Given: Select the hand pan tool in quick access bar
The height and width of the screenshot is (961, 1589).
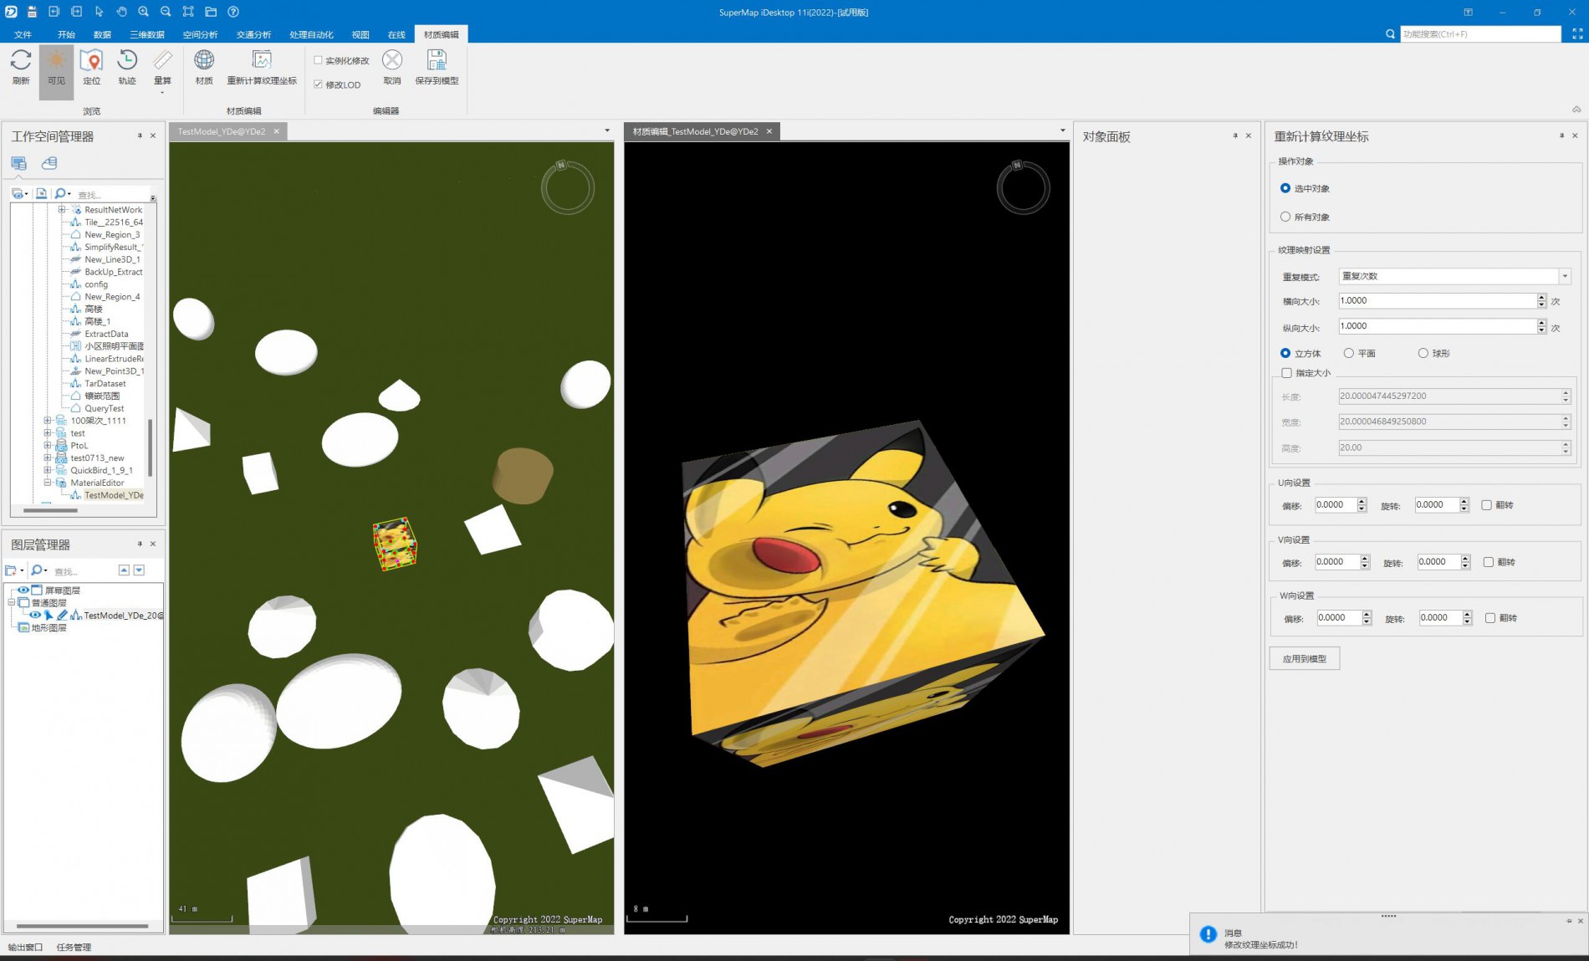Looking at the screenshot, I should coord(121,12).
